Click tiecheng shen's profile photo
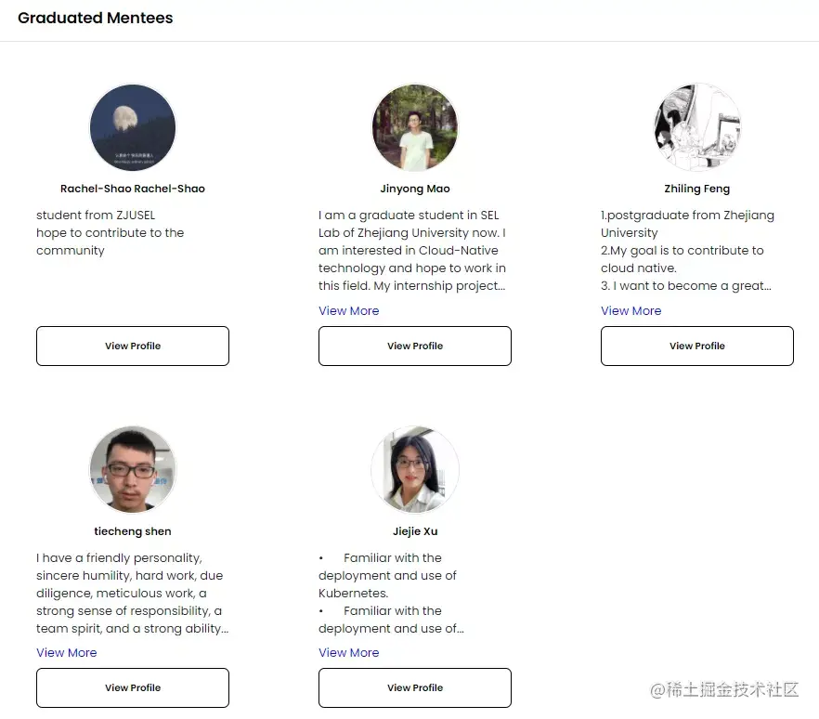This screenshot has height=719, width=819. tap(133, 470)
